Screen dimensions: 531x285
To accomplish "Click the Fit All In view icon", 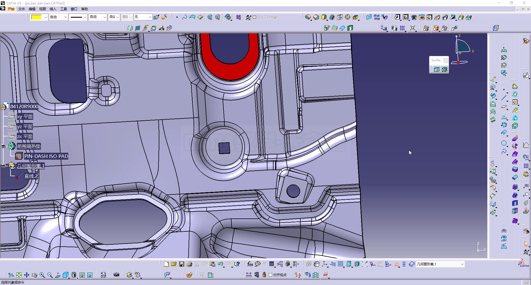I will pos(19,275).
